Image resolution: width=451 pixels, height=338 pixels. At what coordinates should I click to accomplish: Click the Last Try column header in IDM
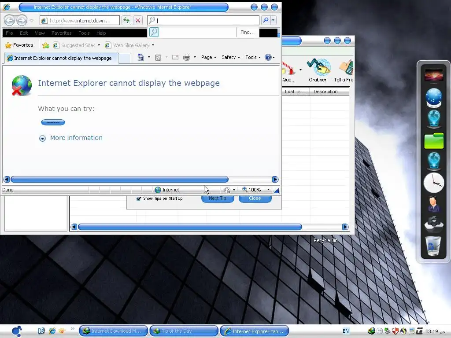296,92
